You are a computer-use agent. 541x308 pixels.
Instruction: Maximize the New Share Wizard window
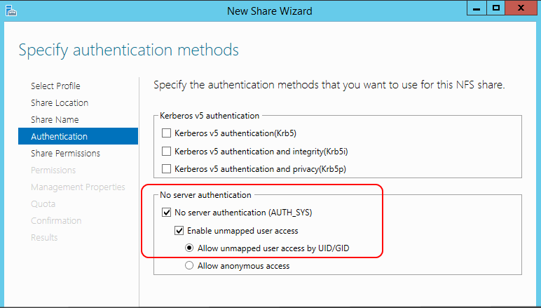click(495, 9)
